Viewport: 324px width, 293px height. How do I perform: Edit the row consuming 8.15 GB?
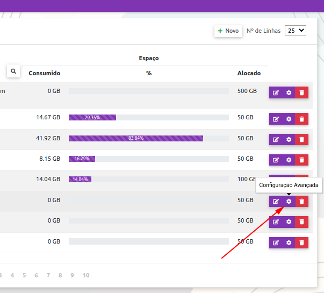point(276,160)
